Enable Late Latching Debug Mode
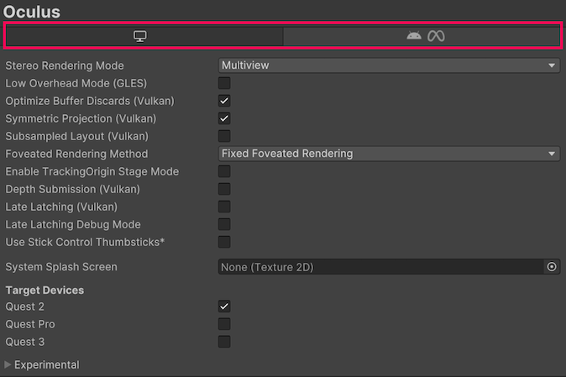This screenshot has height=377, width=566. [224, 224]
